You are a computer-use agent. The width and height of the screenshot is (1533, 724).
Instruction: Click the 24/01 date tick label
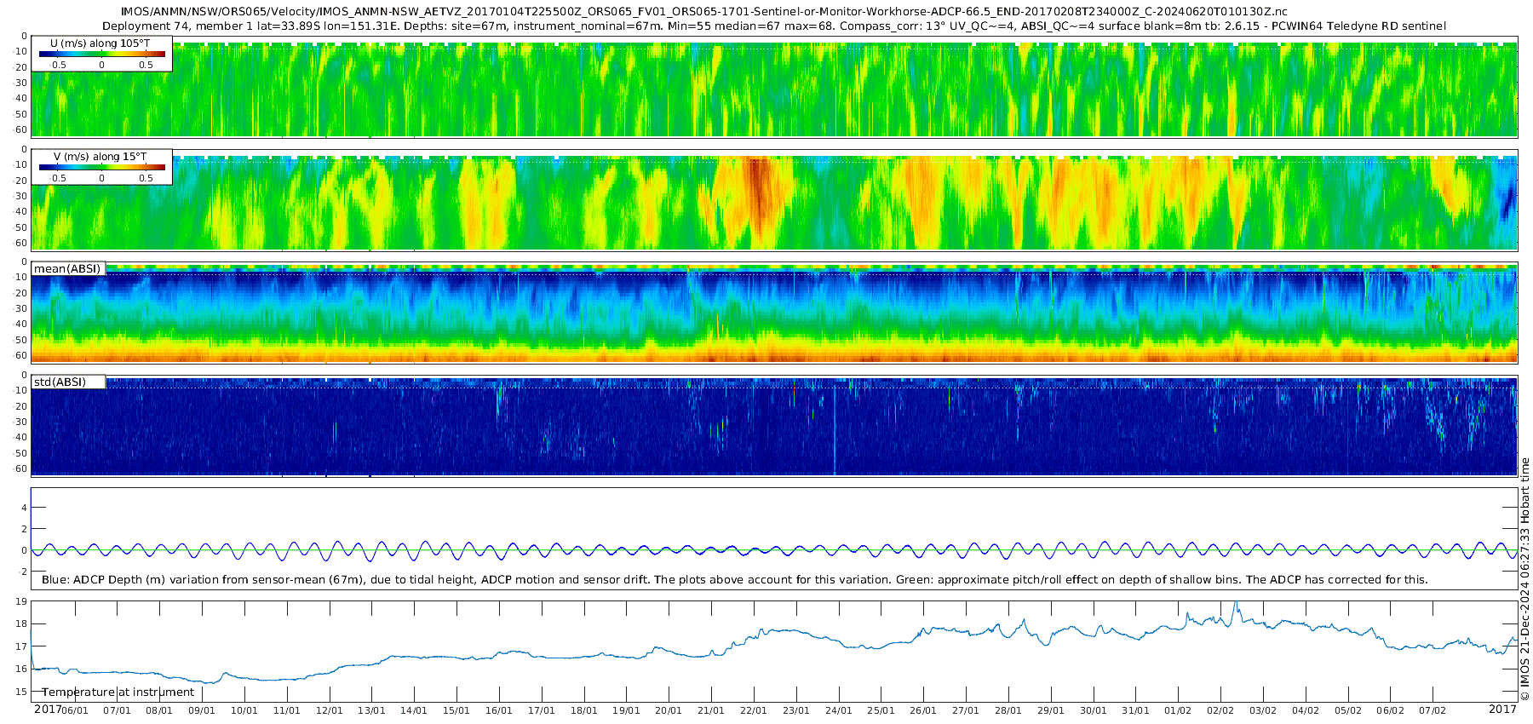[839, 711]
